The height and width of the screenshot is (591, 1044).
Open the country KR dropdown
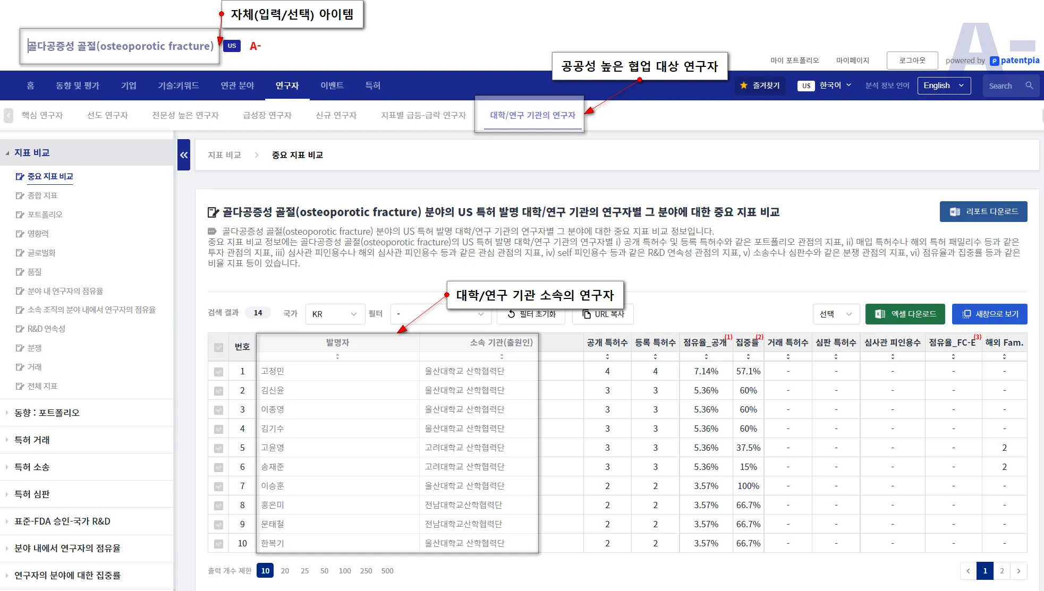click(x=335, y=314)
